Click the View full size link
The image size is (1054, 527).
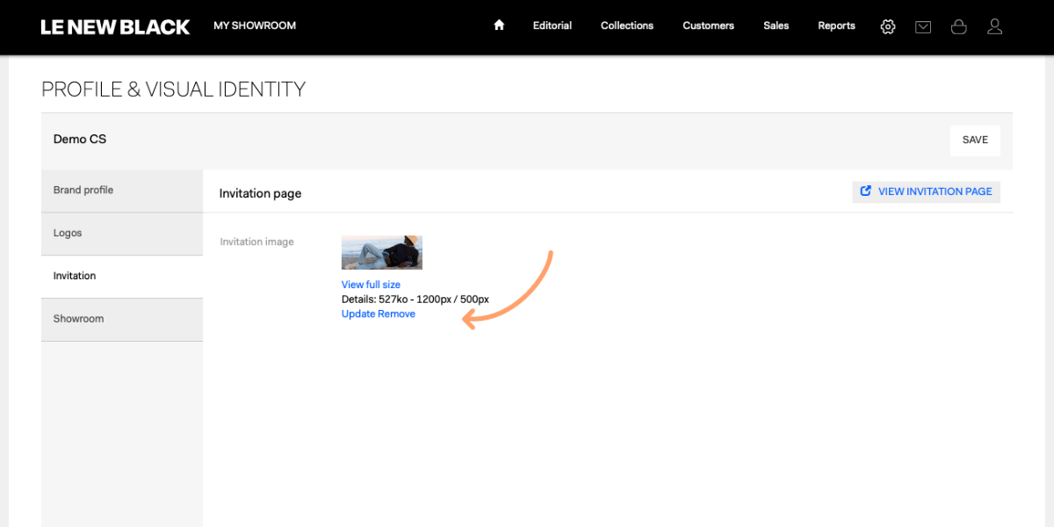[371, 285]
